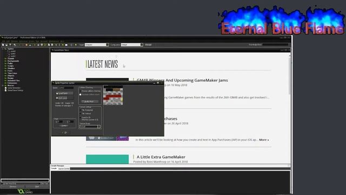Image resolution: width=346 pixels, height=195 pixels.
Task: Select sprite2 in the resource tree
Action: (x=13, y=56)
